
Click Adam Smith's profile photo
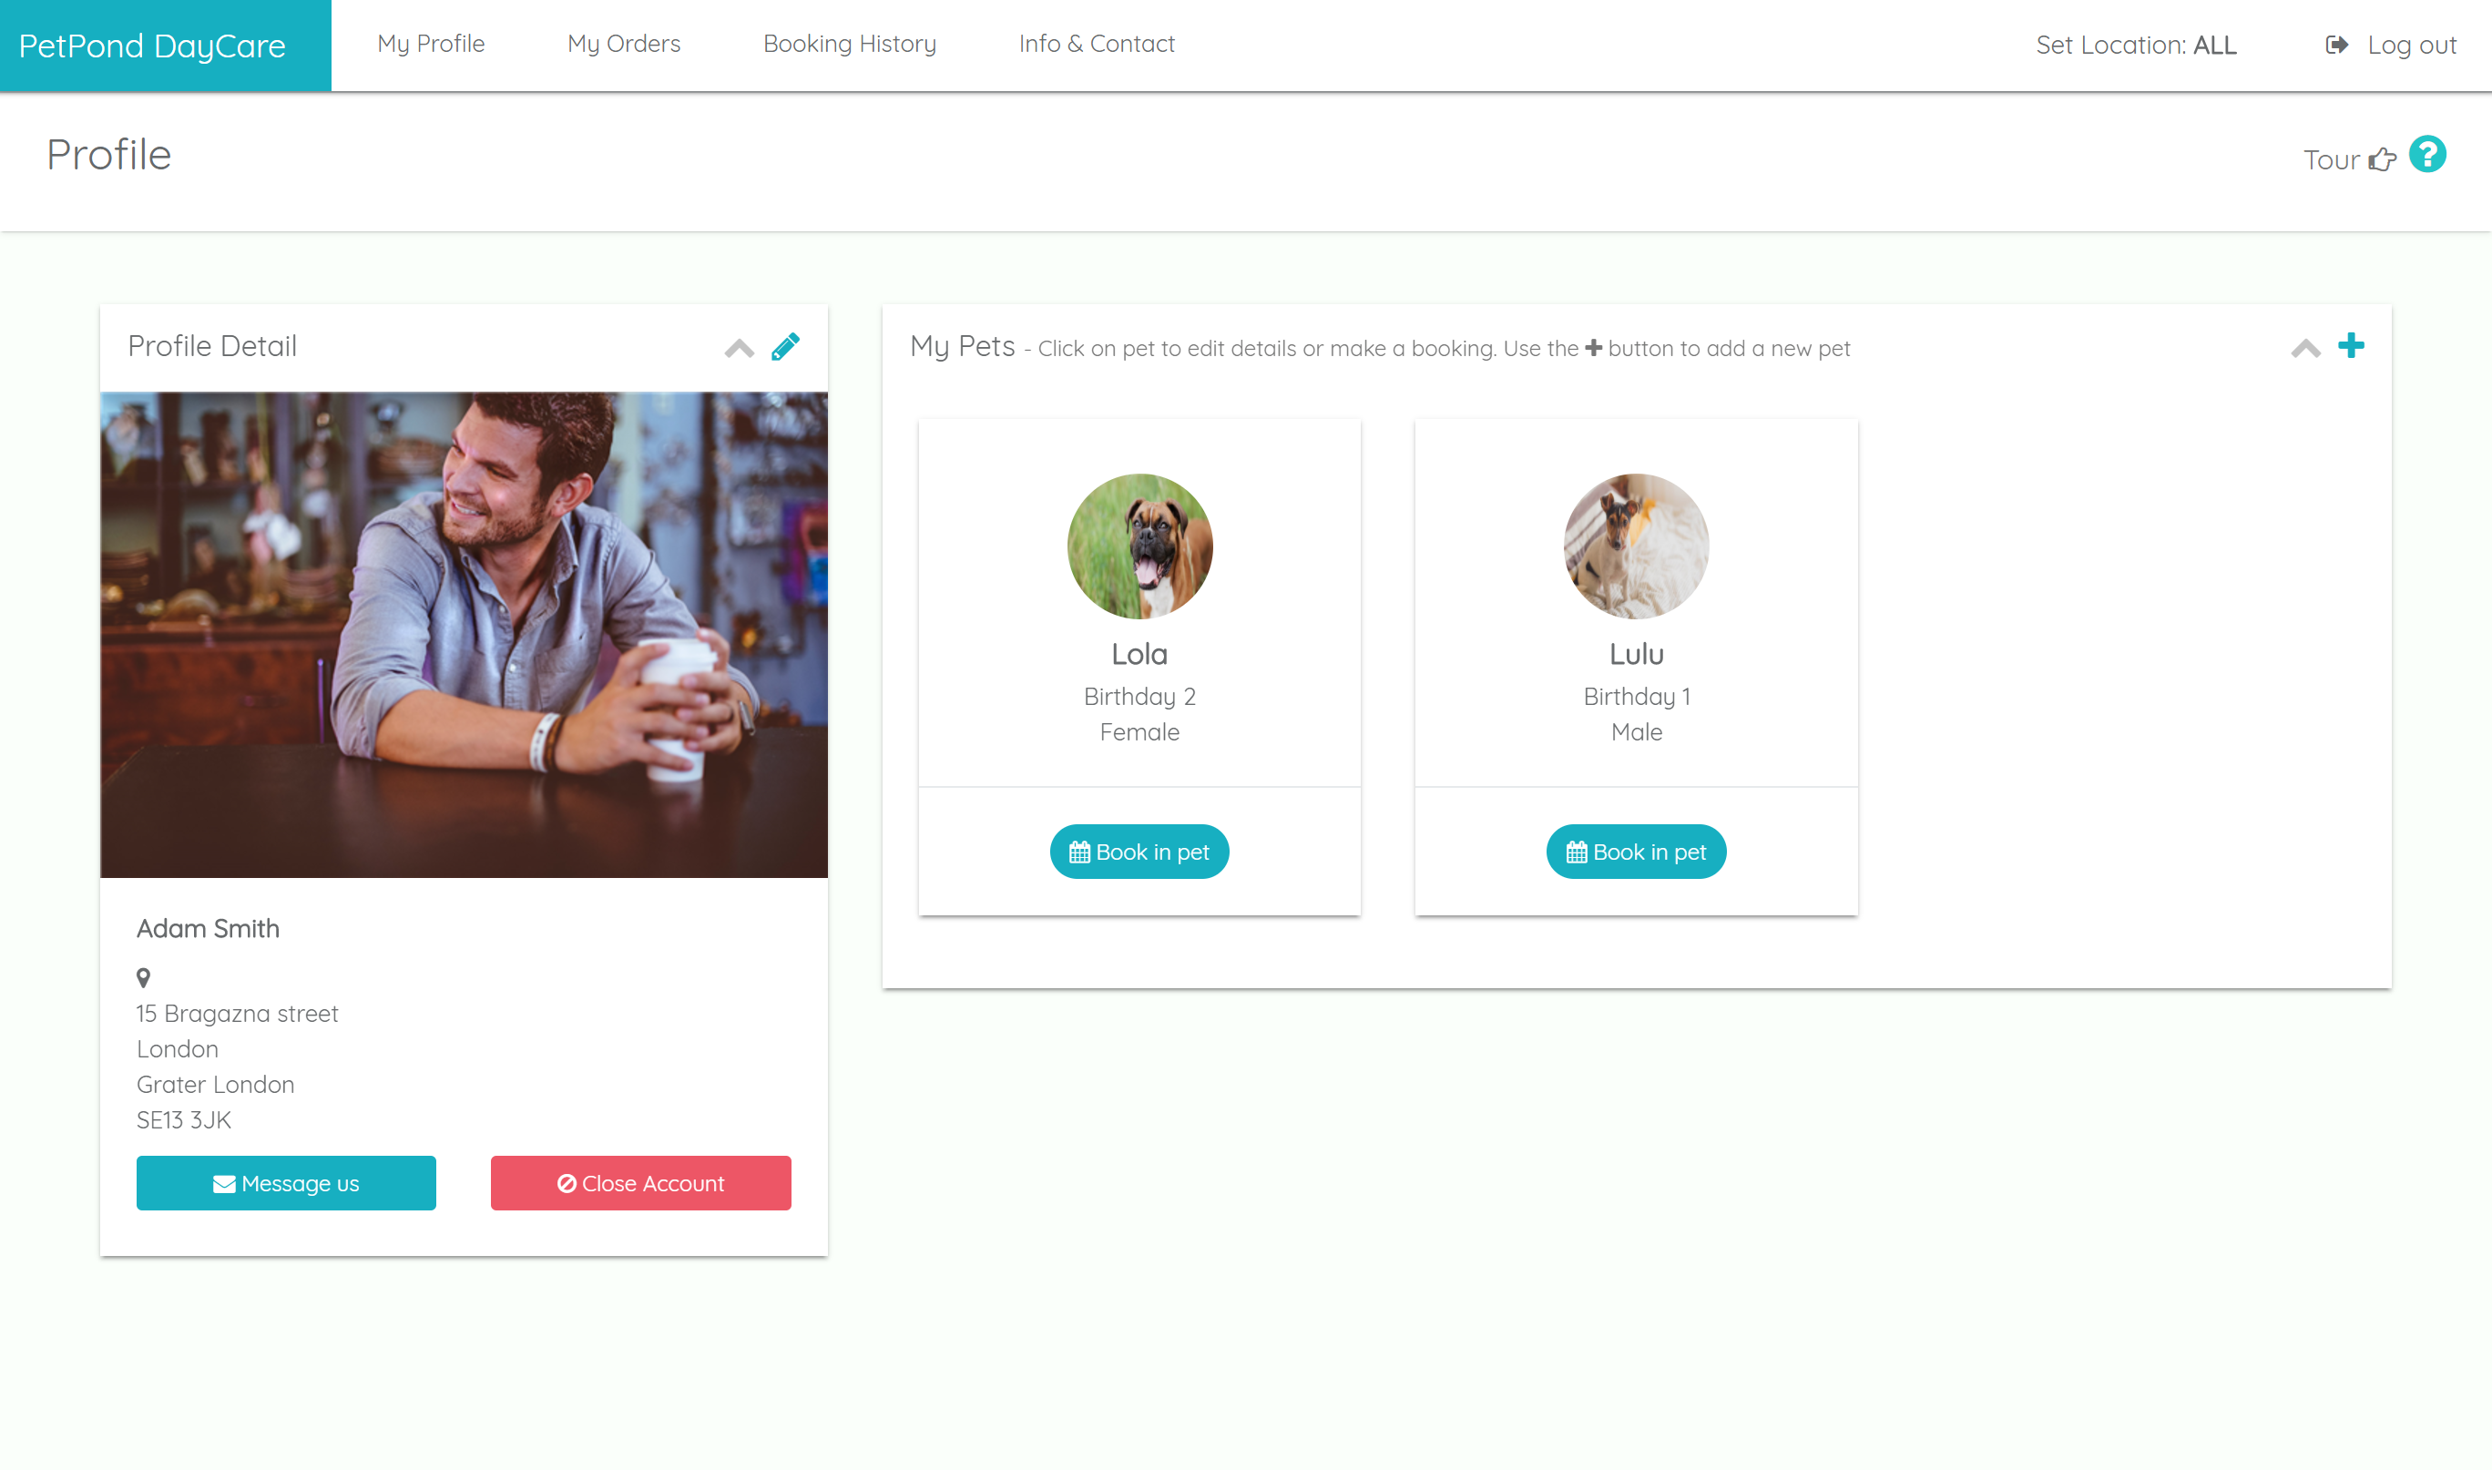click(464, 635)
